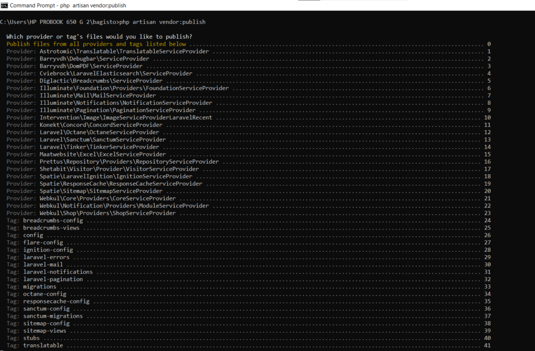Select the 'laravel-pagination' tag entry

click(53, 279)
